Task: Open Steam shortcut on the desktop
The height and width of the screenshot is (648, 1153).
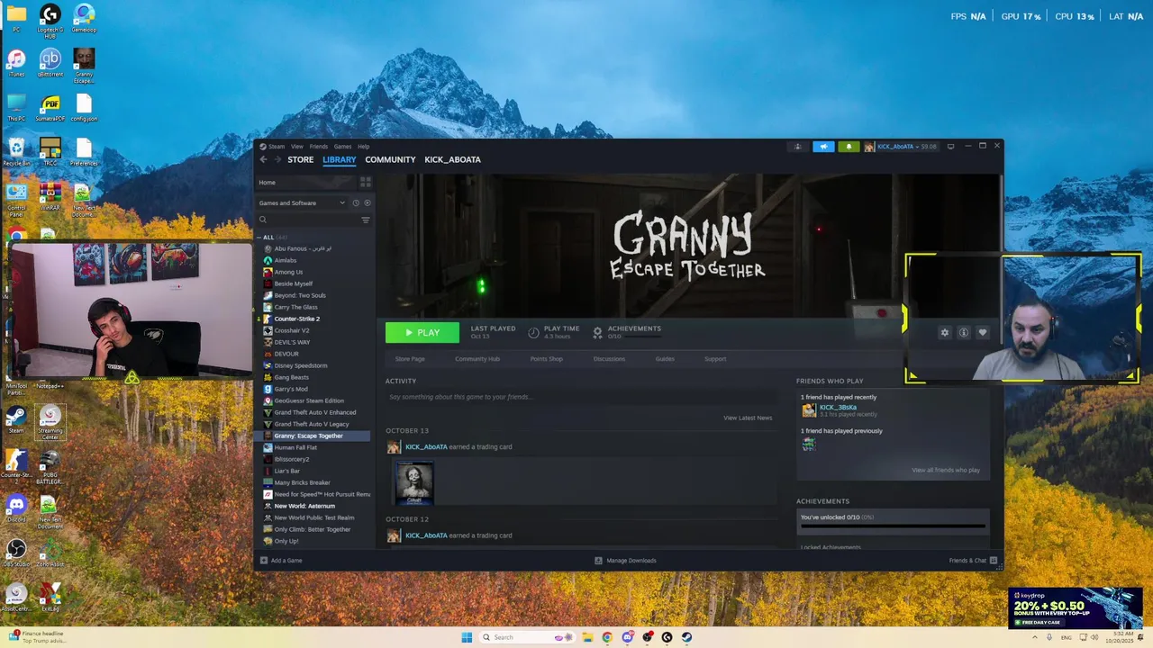Action: coord(16,419)
